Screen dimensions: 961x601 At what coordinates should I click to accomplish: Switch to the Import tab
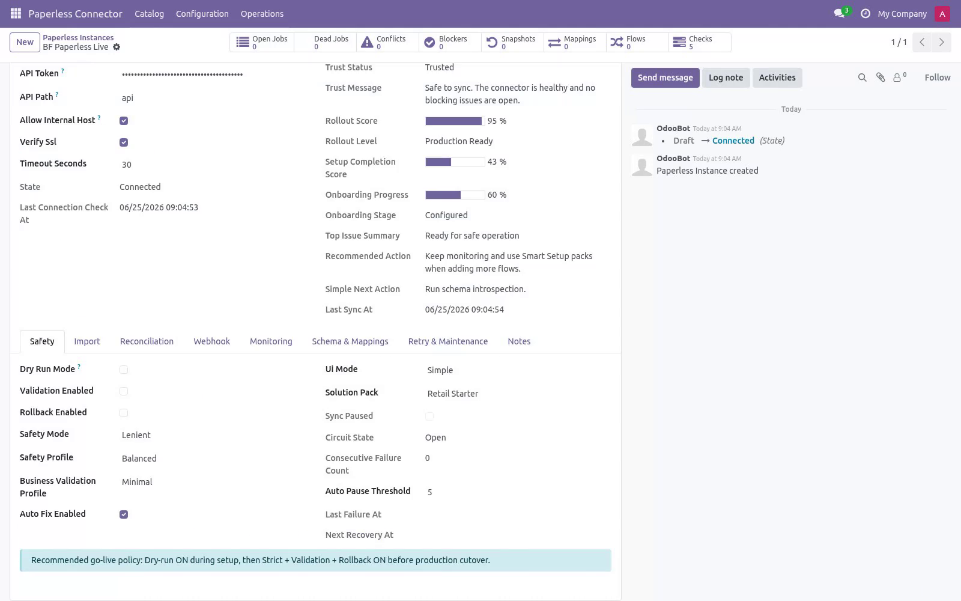(x=87, y=341)
